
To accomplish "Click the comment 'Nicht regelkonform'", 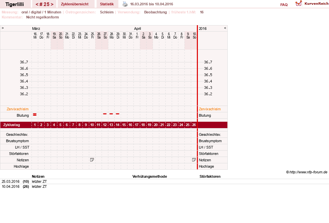I will click(42, 17).
